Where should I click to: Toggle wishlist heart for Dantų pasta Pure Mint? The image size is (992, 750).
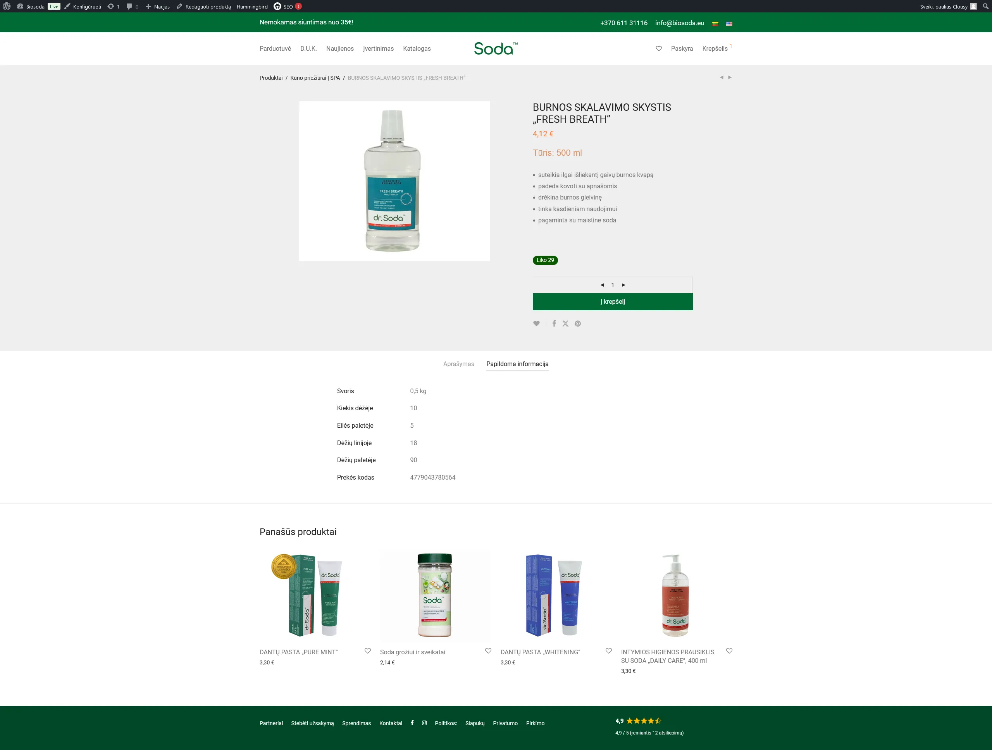[368, 651]
